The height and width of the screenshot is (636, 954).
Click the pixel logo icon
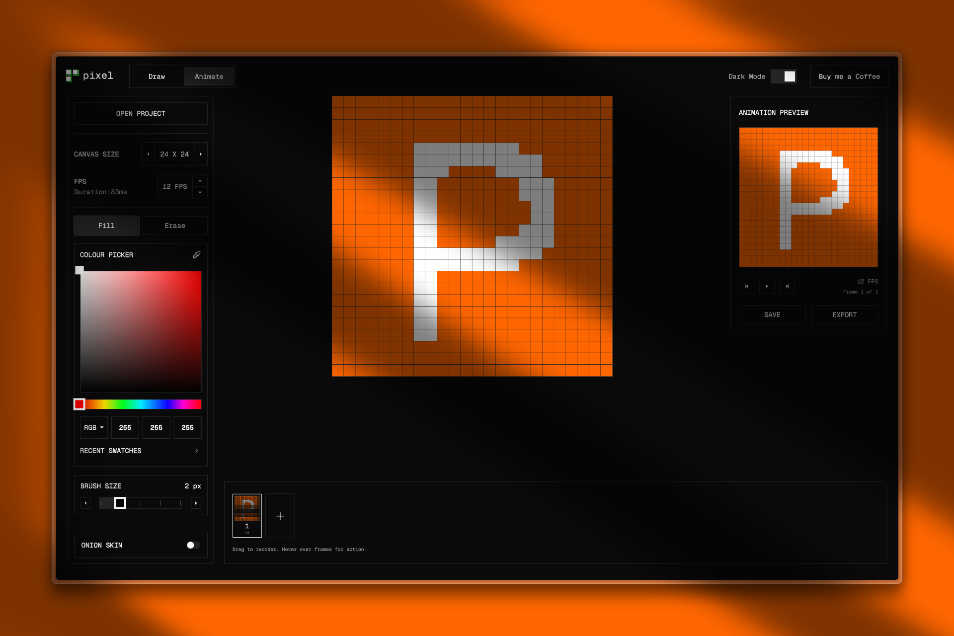click(x=72, y=76)
